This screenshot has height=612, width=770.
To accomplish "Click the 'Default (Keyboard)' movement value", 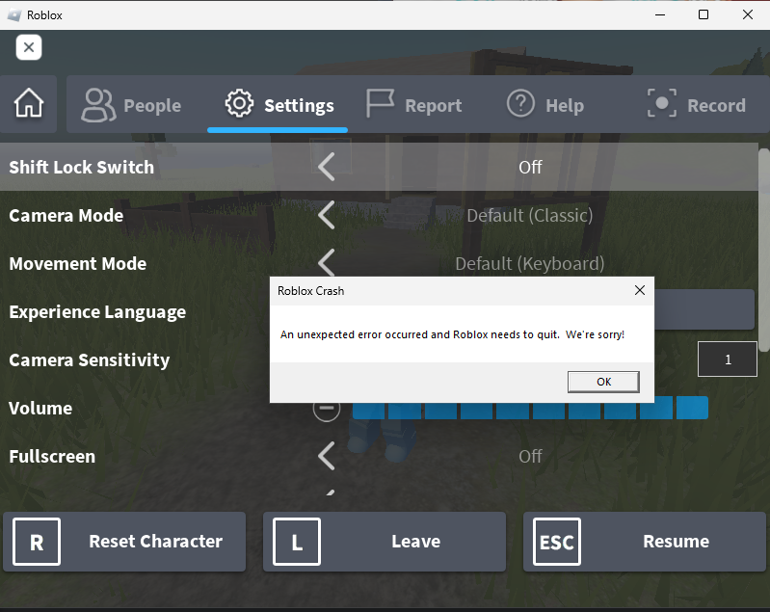I will (x=529, y=264).
